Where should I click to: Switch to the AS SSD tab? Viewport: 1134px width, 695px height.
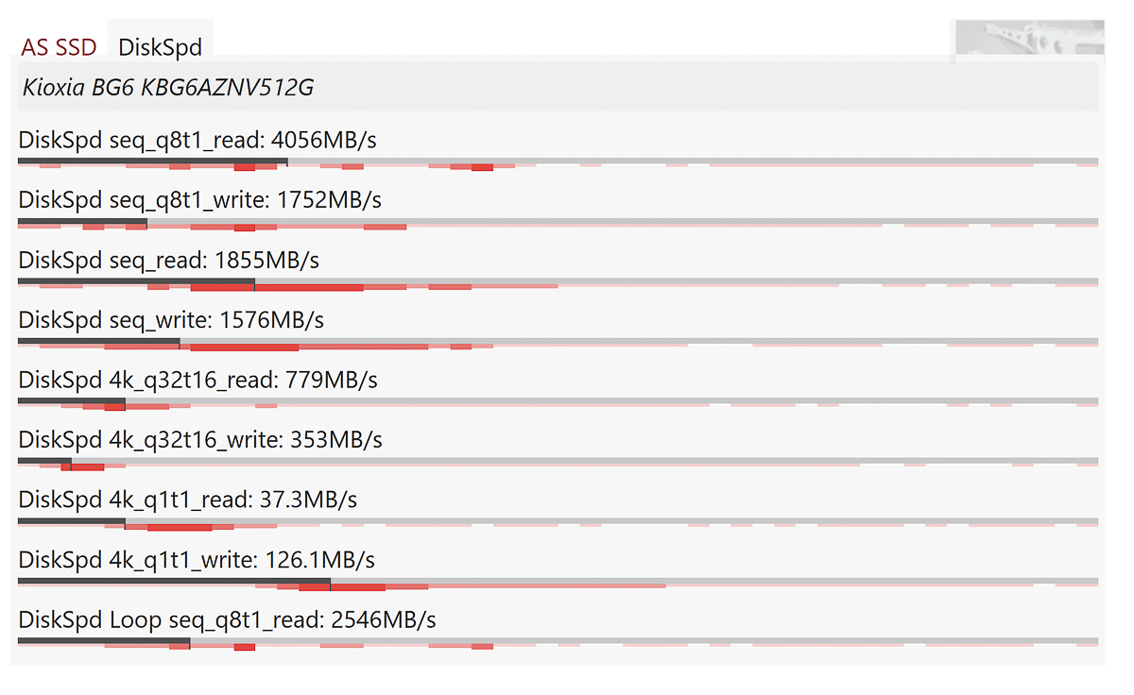tap(59, 46)
